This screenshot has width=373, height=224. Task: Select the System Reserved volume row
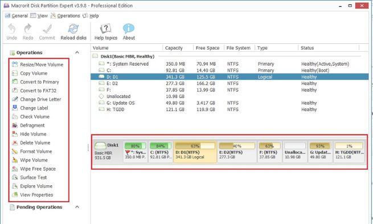[x=230, y=64]
